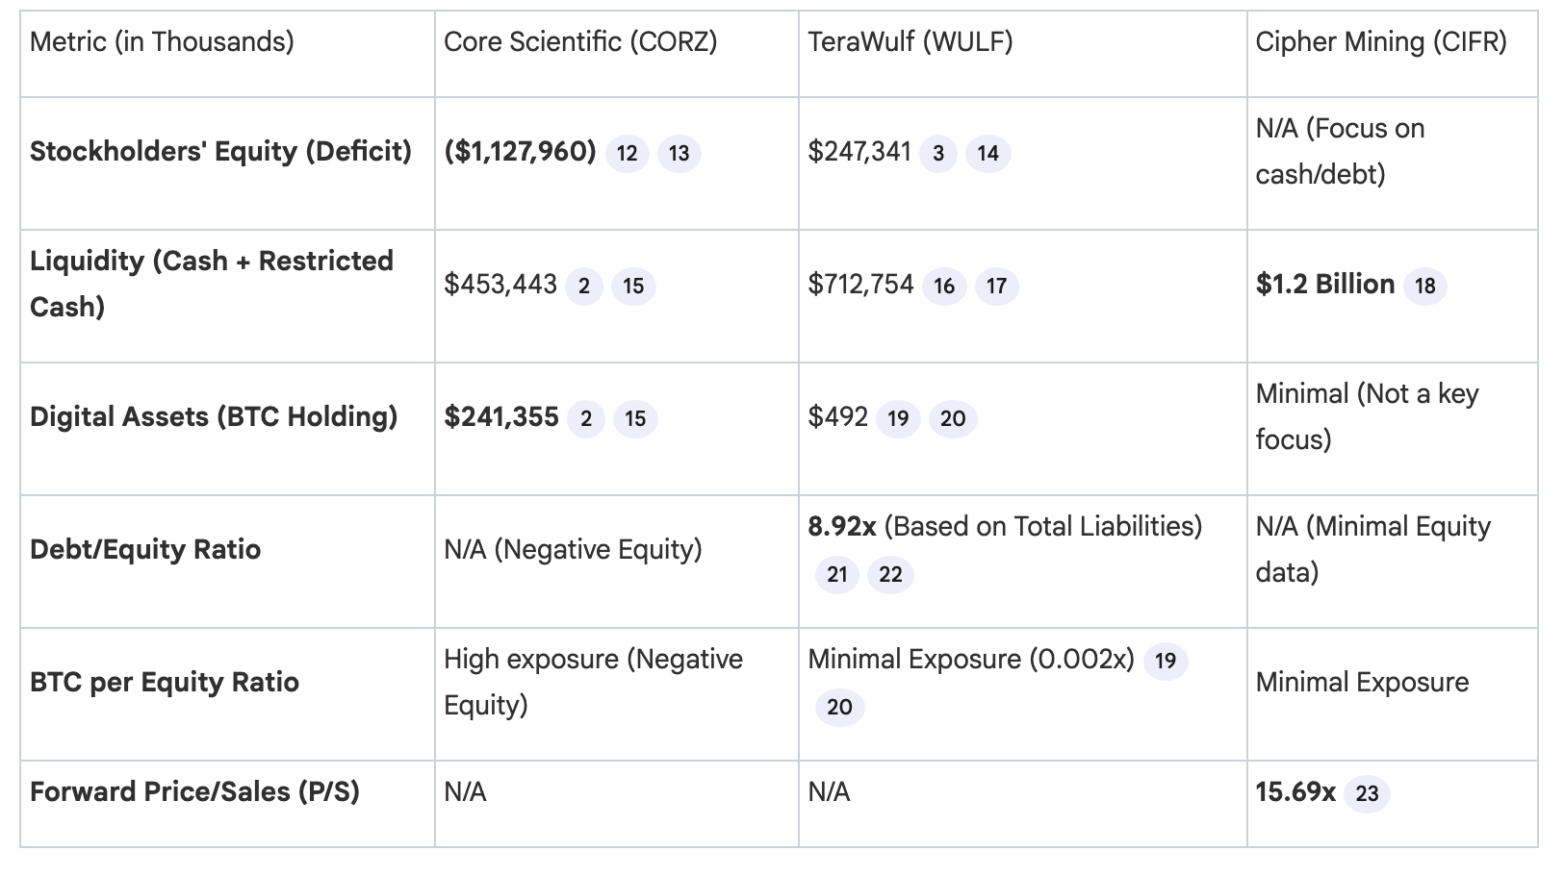The width and height of the screenshot is (1564, 876).
Task: Open citation 17 in TeraWulf liquidity cell
Action: tap(996, 286)
